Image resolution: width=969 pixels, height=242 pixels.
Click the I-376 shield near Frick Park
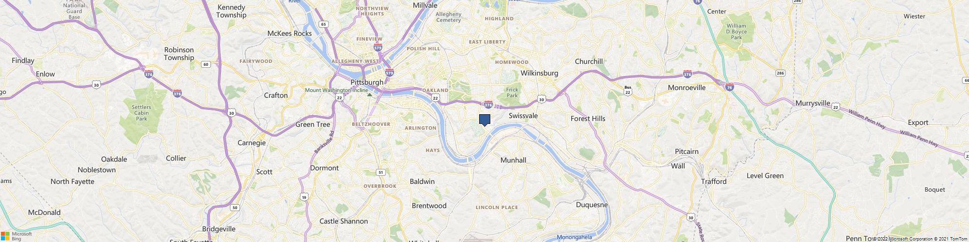pyautogui.click(x=488, y=104)
